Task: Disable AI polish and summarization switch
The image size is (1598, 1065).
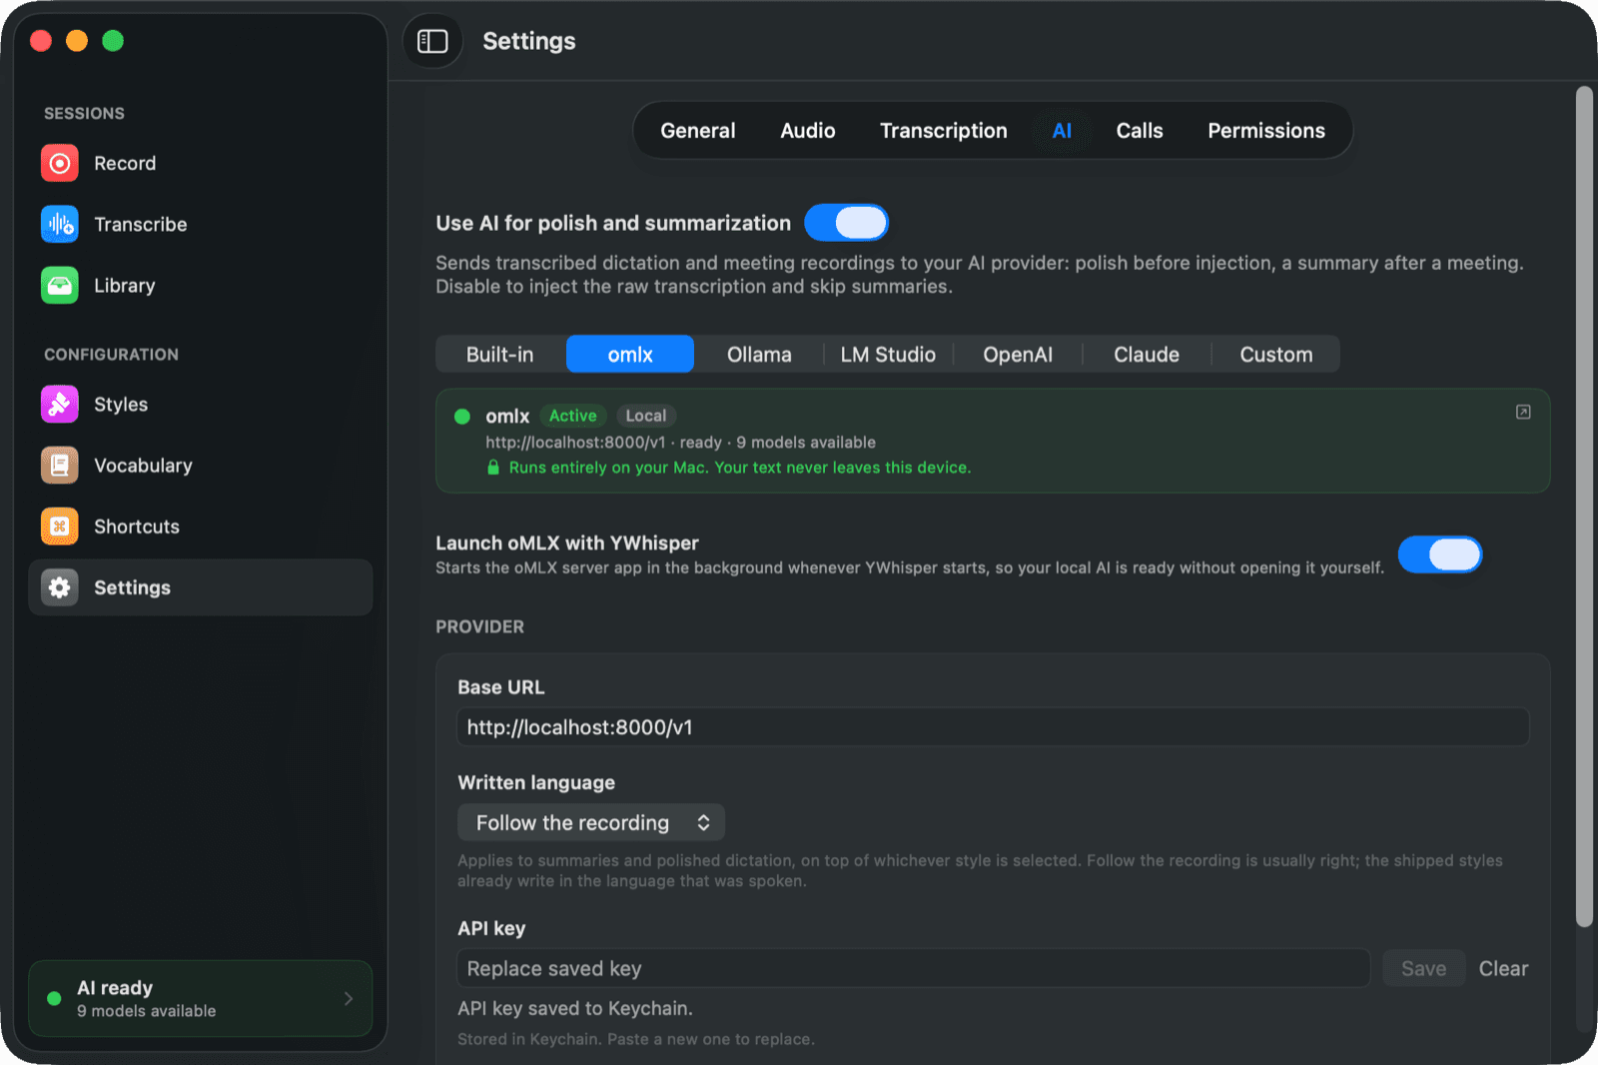Action: click(846, 223)
